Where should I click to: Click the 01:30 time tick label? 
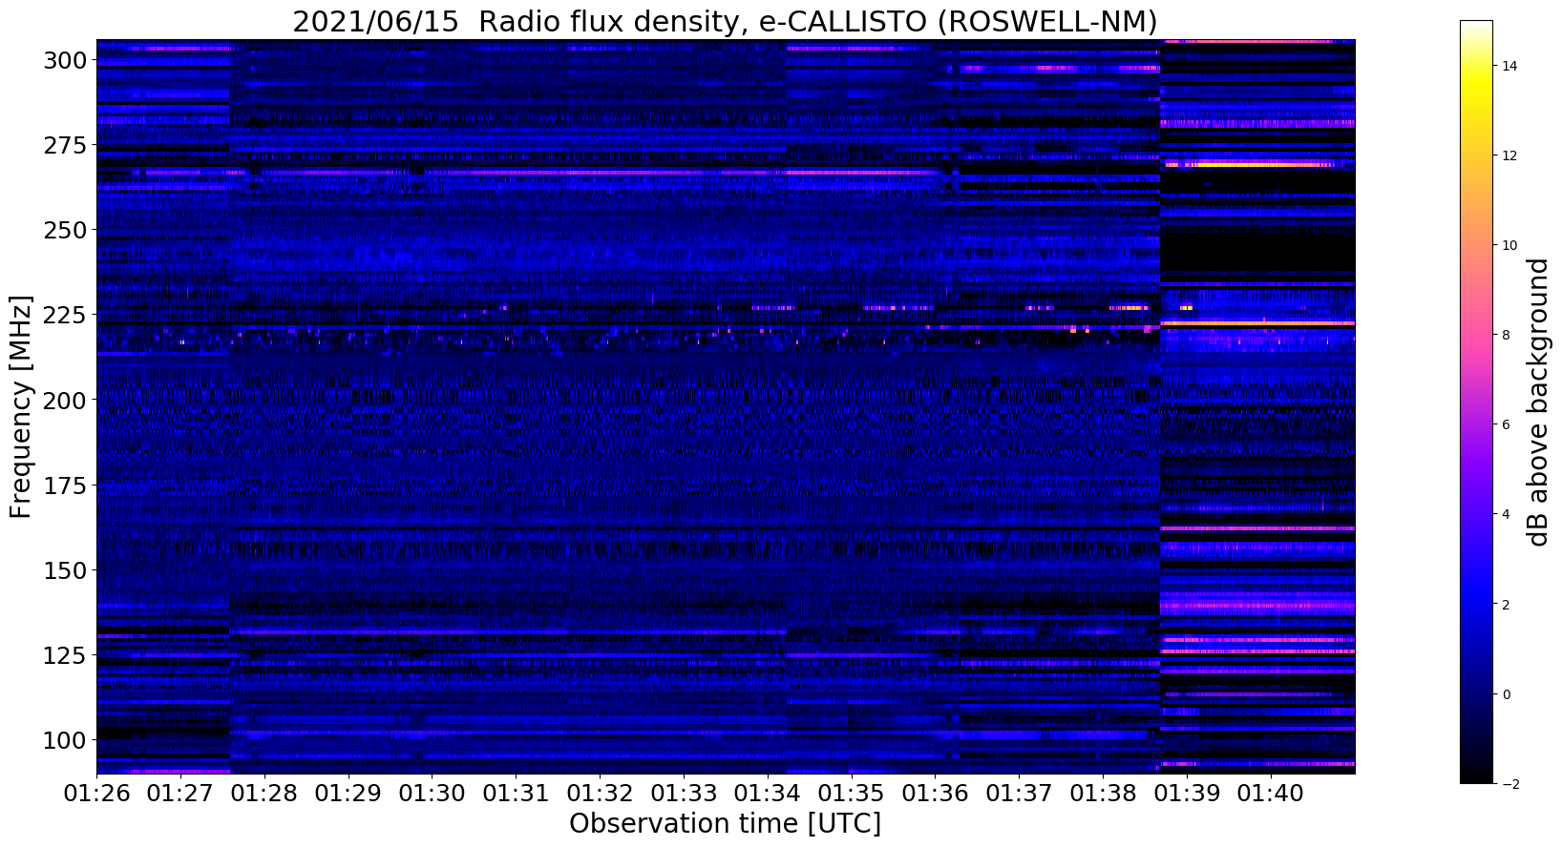click(x=432, y=793)
